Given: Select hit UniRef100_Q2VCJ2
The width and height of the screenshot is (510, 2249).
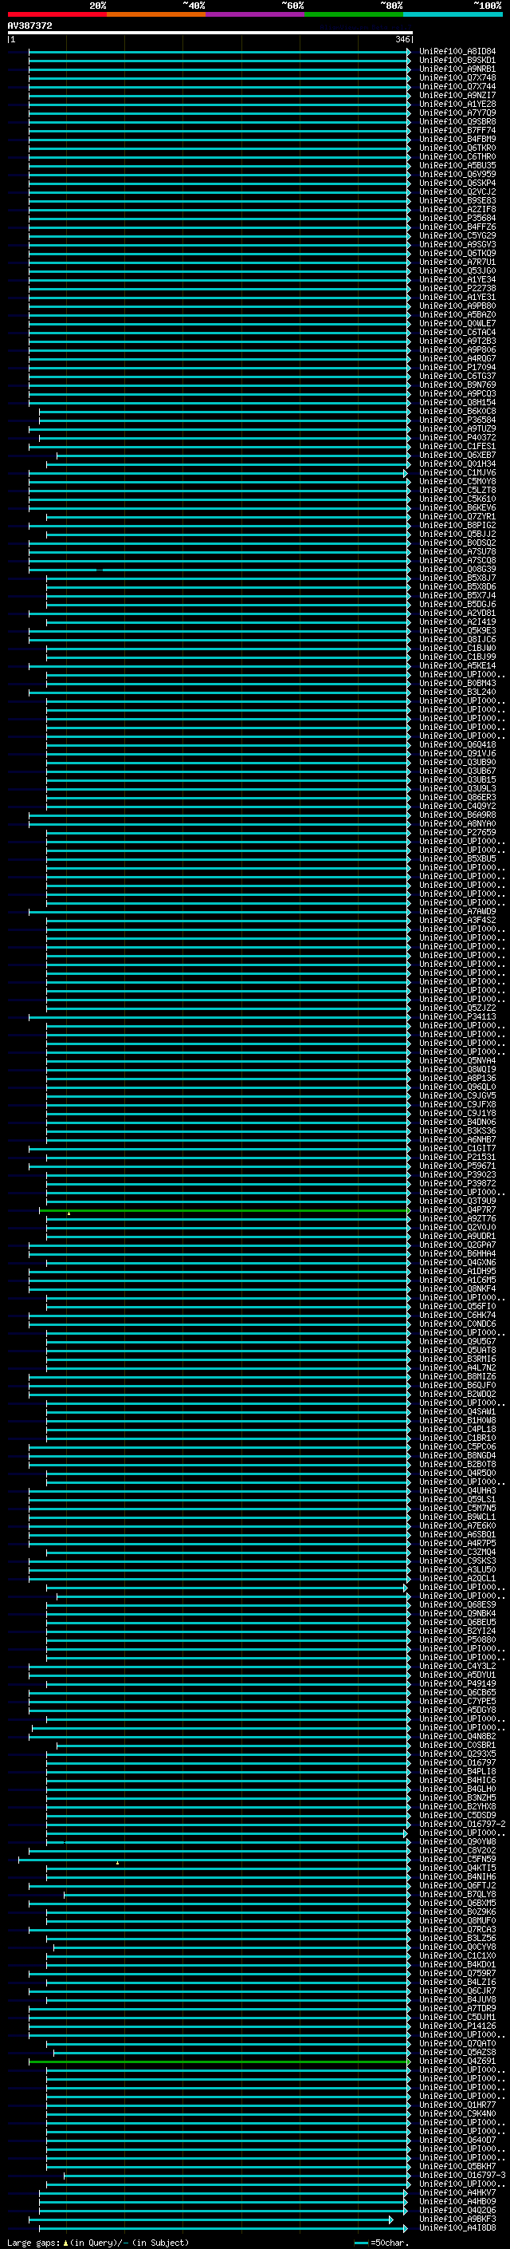Looking at the screenshot, I should 457,191.
